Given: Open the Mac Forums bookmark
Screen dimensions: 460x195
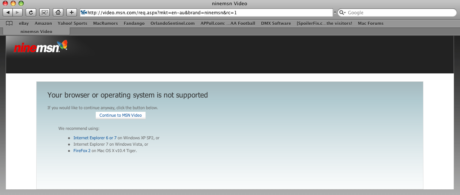Looking at the screenshot, I should [x=371, y=23].
